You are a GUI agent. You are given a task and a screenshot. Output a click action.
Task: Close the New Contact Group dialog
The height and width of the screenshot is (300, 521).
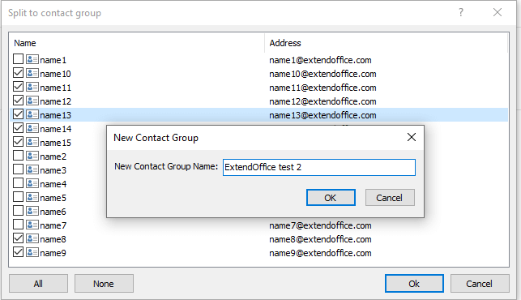coord(412,137)
